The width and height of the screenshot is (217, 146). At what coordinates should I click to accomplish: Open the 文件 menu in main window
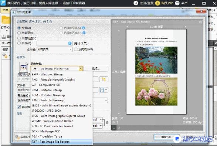point(5,10)
